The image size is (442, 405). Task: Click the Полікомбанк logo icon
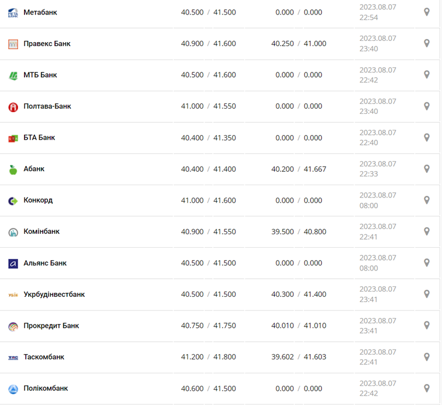[13, 389]
